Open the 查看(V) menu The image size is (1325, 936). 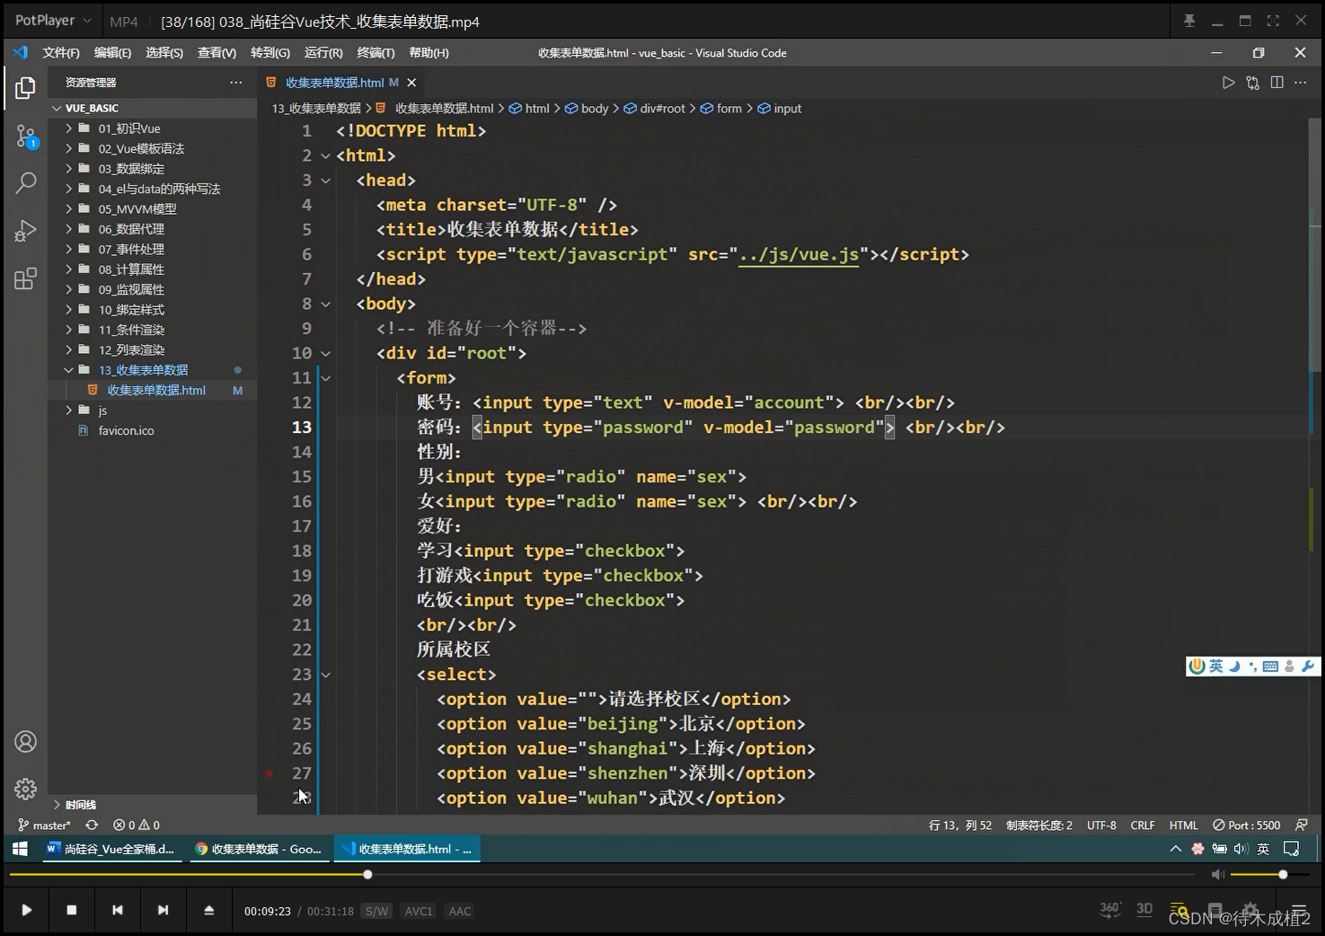216,53
